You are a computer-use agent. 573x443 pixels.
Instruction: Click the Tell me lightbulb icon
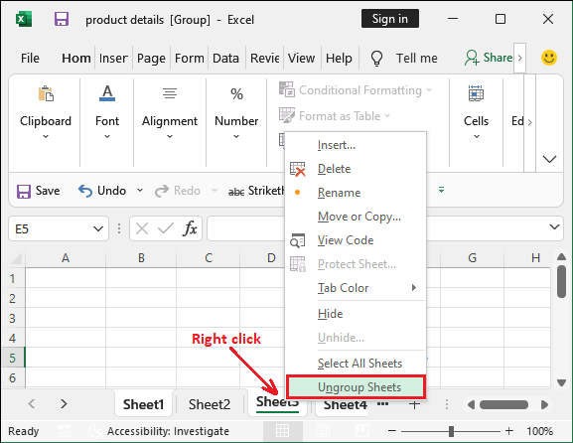pos(376,59)
